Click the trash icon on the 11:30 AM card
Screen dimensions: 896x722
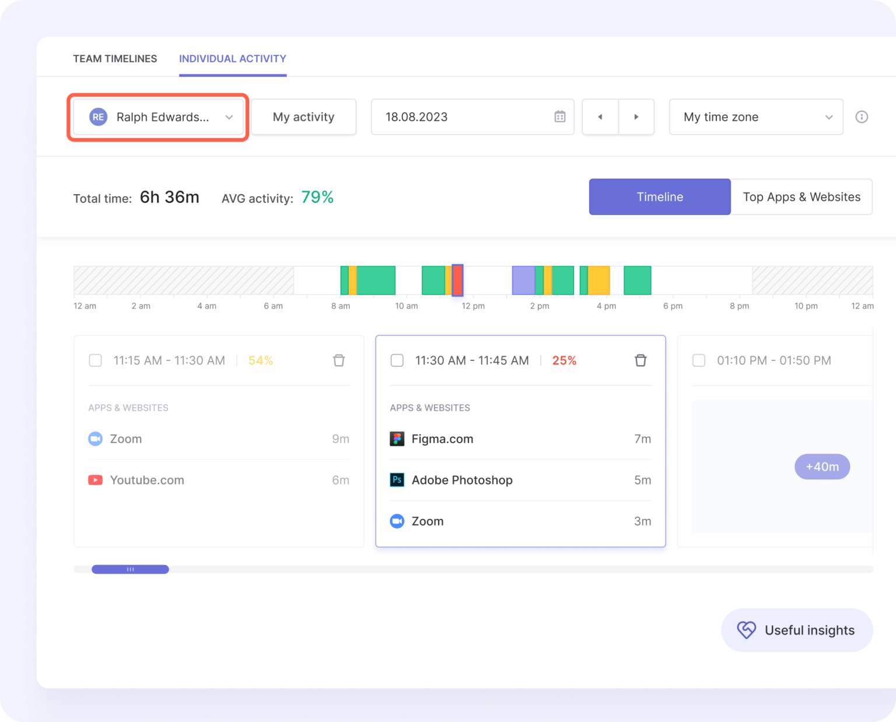[x=640, y=360]
